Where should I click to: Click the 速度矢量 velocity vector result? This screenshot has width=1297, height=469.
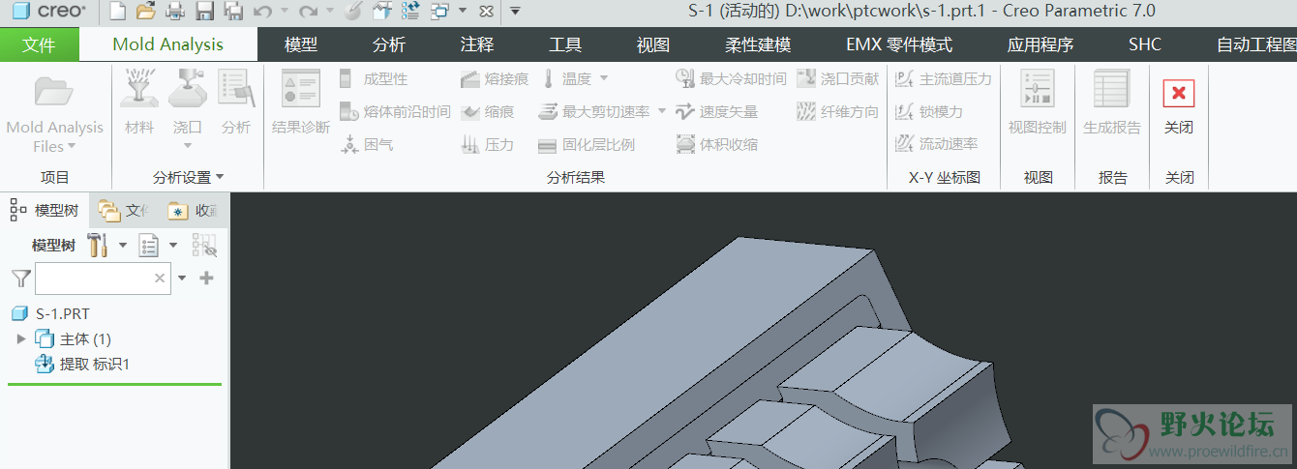[717, 111]
